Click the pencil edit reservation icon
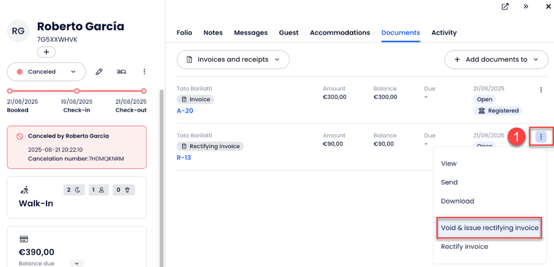The image size is (554, 267). click(x=99, y=72)
